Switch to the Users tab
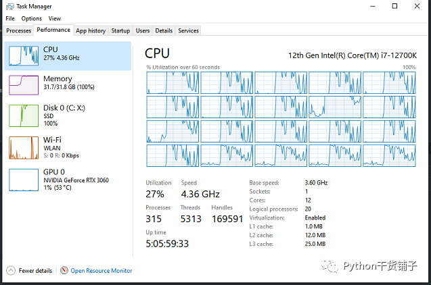 [143, 30]
